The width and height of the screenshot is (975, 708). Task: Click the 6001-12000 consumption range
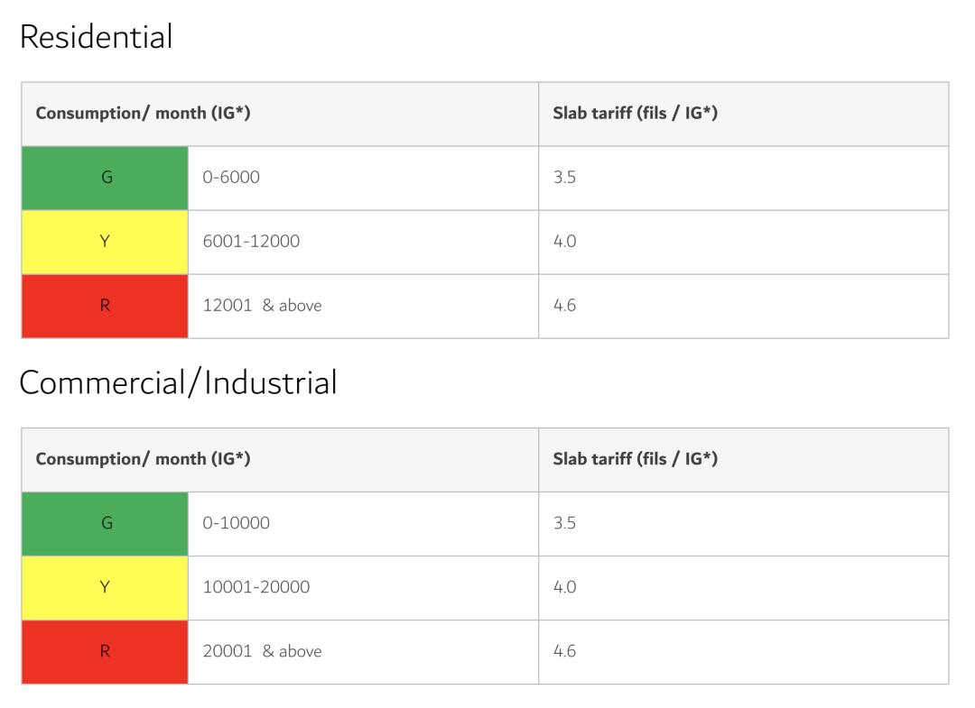pyautogui.click(x=251, y=242)
